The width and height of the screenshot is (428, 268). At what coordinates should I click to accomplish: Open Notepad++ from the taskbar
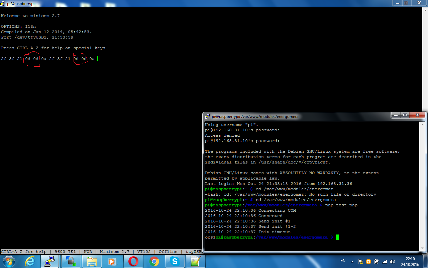(195, 261)
